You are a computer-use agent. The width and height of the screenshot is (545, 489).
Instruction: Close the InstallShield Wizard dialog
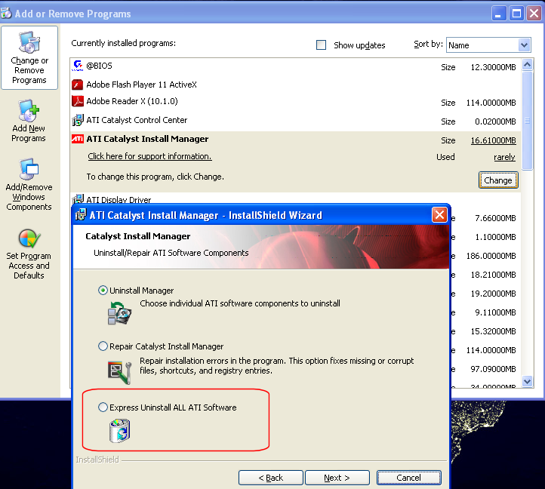pyautogui.click(x=439, y=215)
